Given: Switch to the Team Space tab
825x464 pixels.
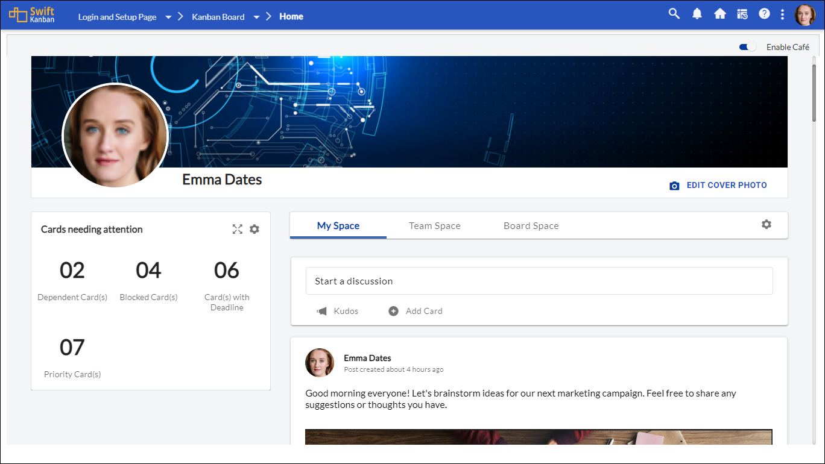Looking at the screenshot, I should click(434, 226).
